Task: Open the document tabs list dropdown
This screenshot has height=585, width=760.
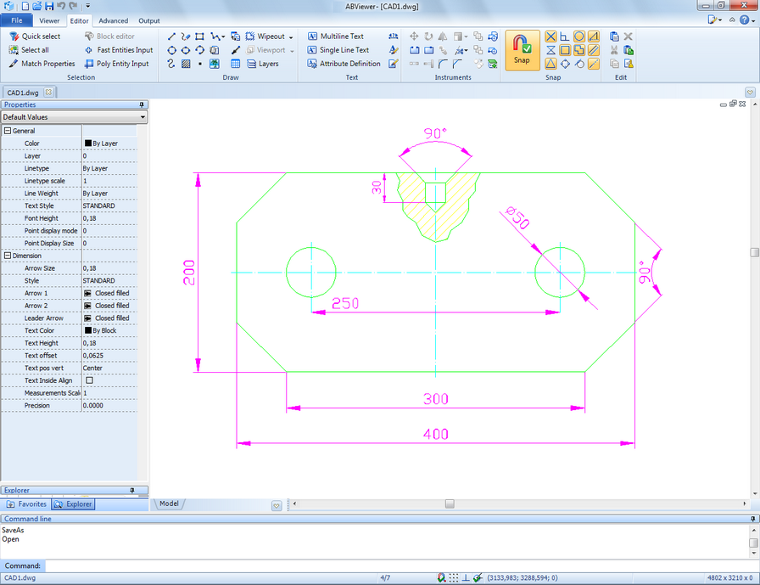Action: [x=750, y=93]
